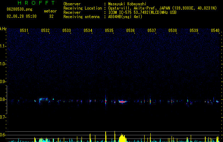223x142 pixels.
Task: Click the ICOM IC-575 receiver text
Action: pos(142,12)
